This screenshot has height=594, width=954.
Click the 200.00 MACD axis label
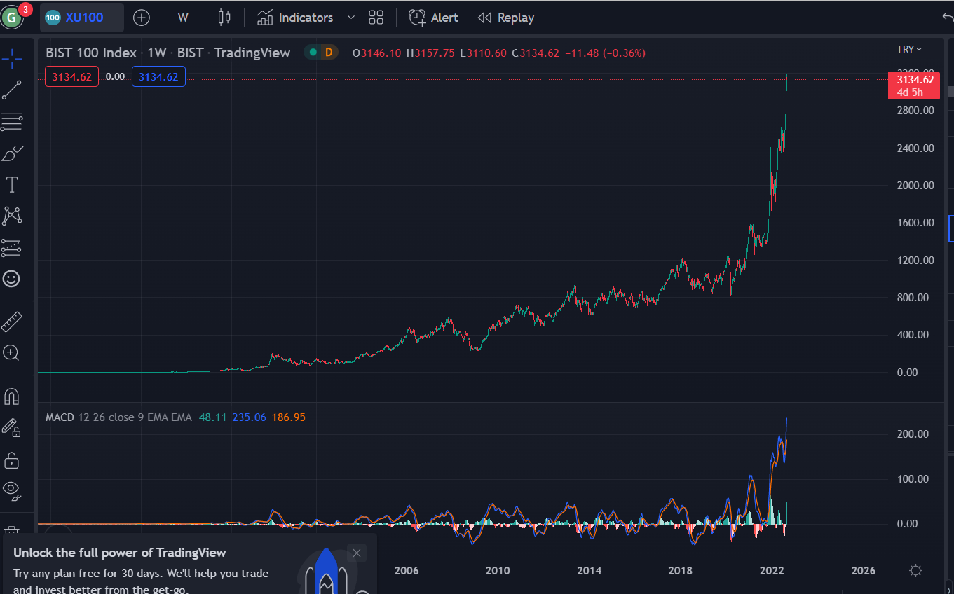(x=913, y=434)
